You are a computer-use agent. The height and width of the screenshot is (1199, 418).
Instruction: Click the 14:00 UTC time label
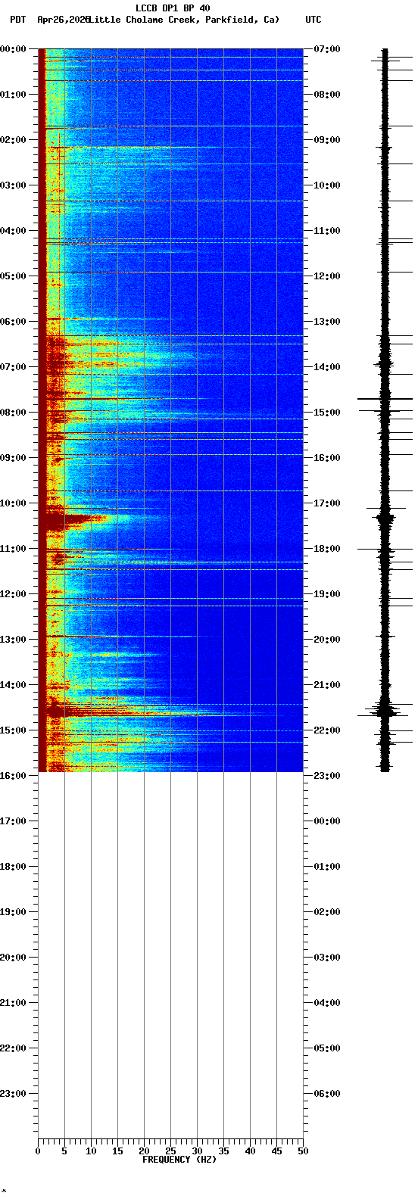(326, 367)
